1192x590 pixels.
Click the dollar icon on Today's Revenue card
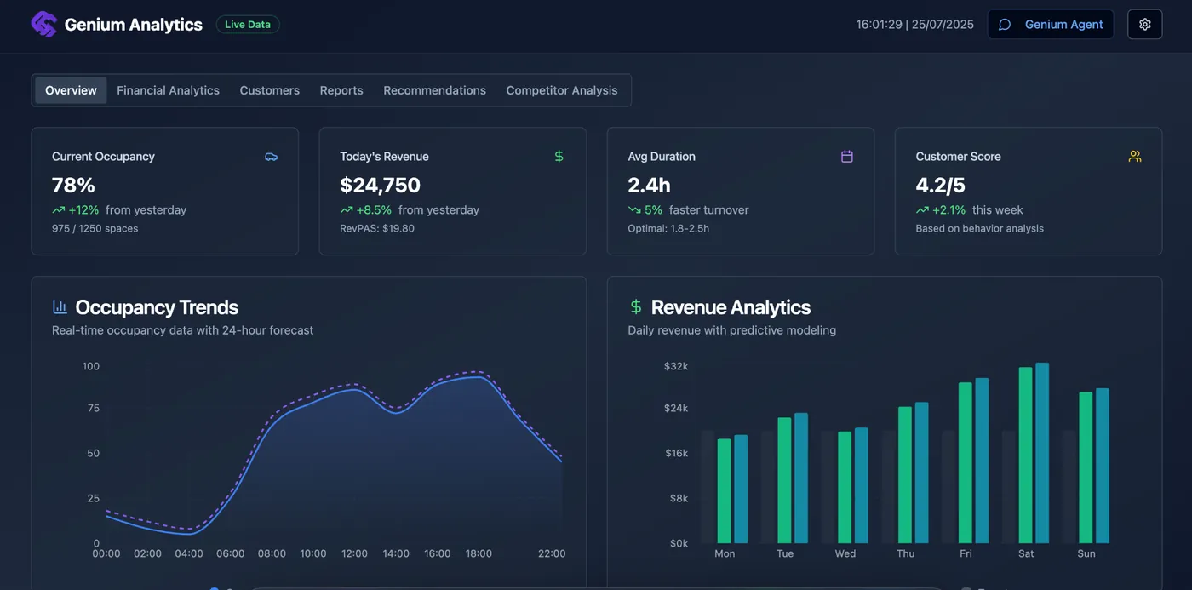(559, 157)
